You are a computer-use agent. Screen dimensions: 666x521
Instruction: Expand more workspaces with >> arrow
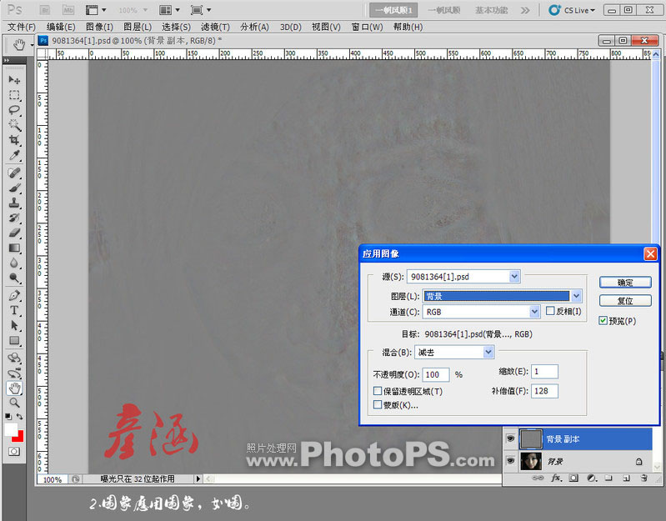(525, 10)
